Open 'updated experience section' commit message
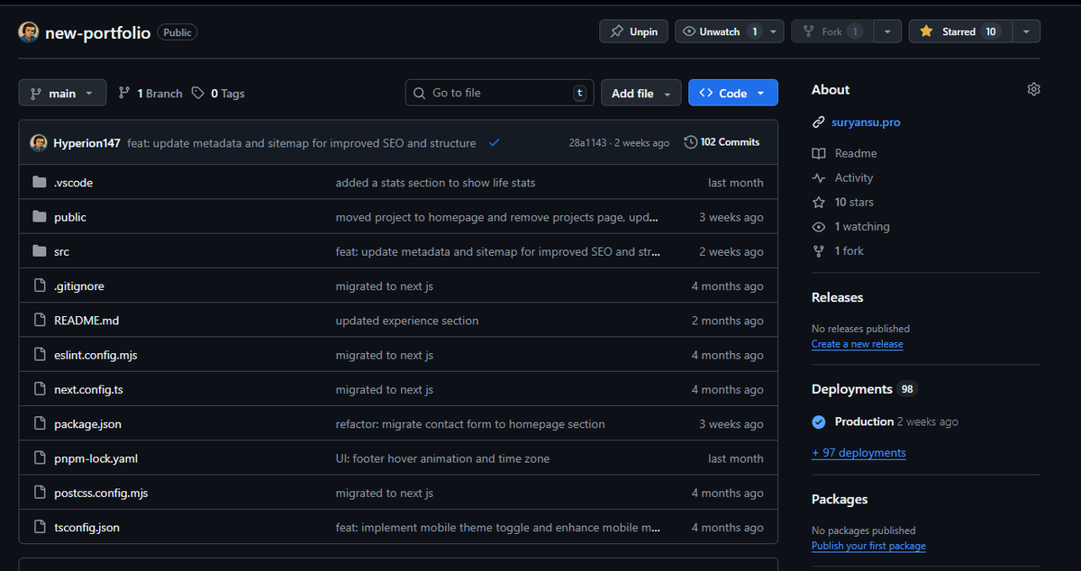 coord(407,321)
